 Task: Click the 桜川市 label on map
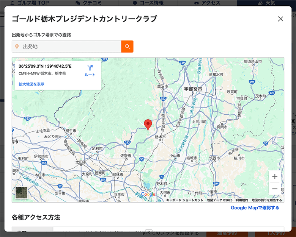pos(239,158)
